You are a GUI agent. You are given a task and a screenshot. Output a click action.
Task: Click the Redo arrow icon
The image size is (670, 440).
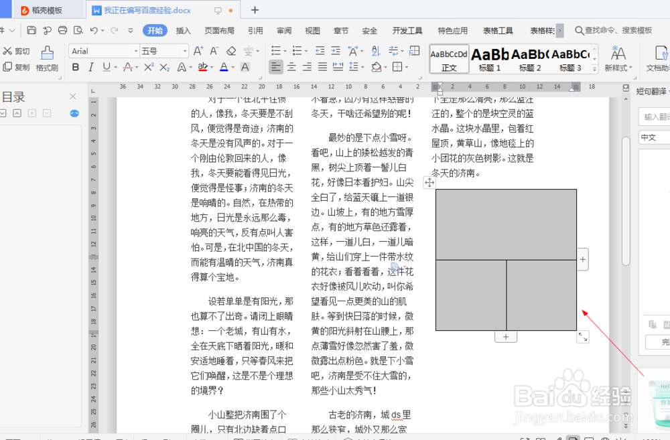[x=114, y=30]
